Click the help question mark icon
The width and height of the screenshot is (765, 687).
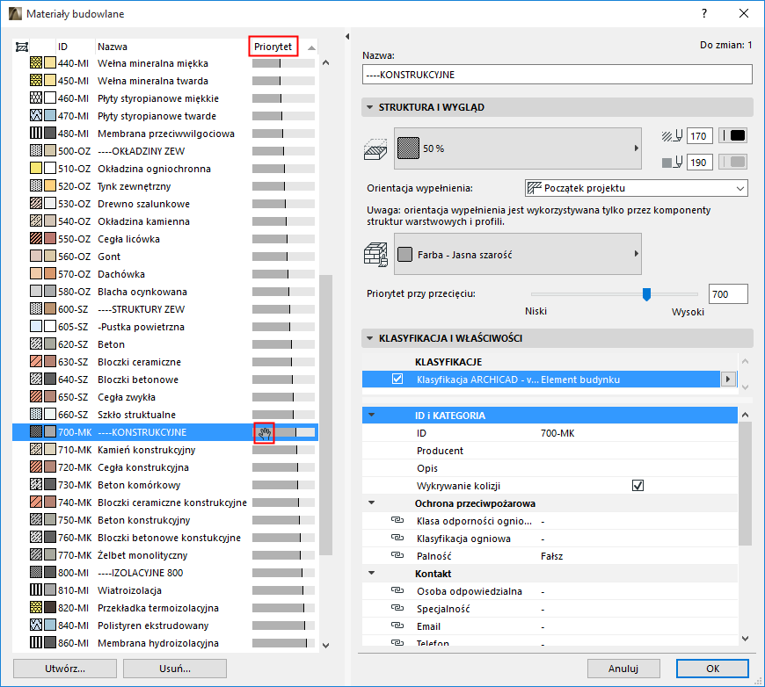(704, 14)
